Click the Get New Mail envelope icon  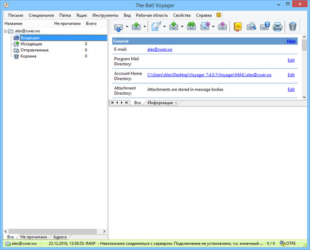coord(118,27)
